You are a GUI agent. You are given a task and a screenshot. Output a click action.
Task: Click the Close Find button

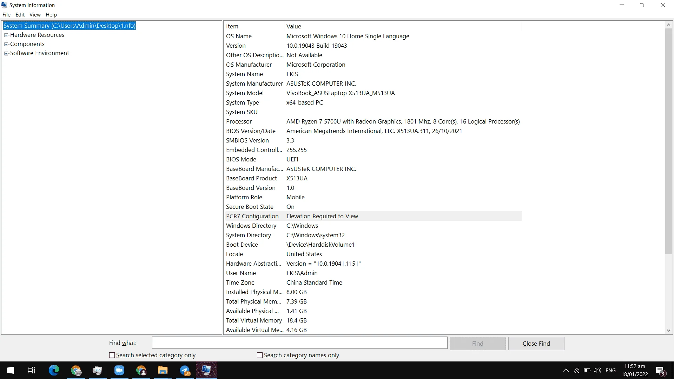pyautogui.click(x=536, y=344)
